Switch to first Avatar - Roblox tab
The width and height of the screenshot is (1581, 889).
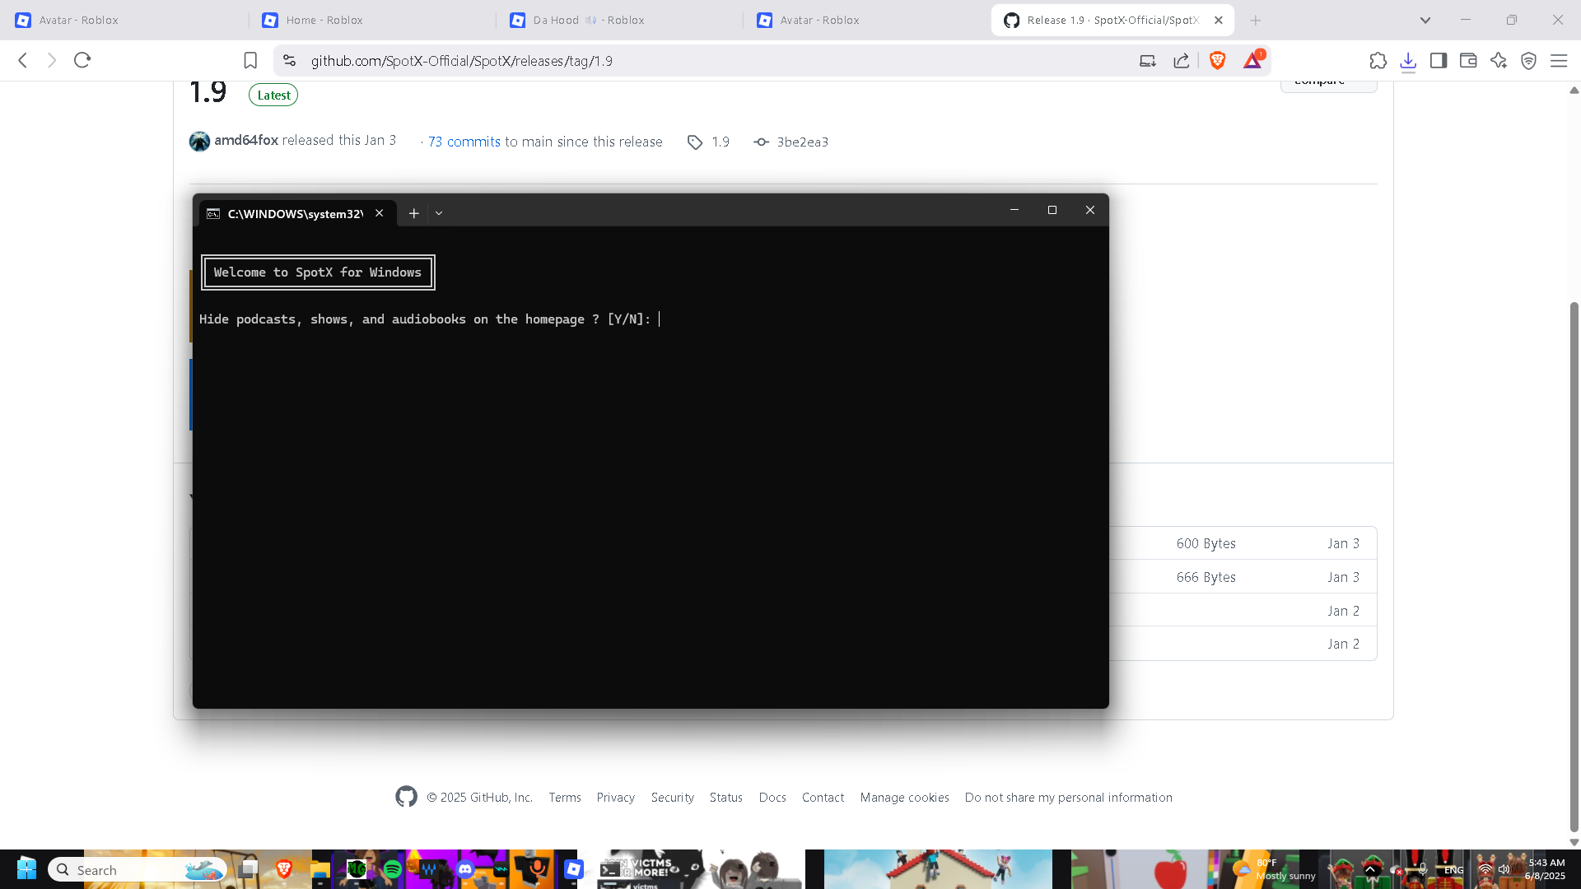coord(124,20)
